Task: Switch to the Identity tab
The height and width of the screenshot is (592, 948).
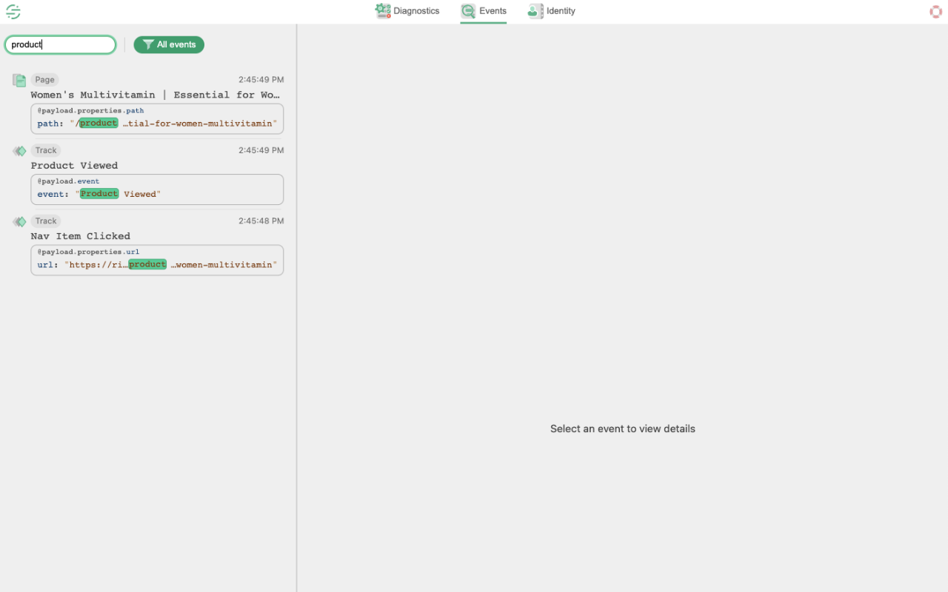Action: coord(551,10)
